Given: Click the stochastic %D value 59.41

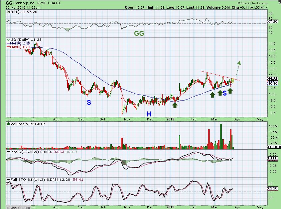Looking at the screenshot, I should pyautogui.click(x=78, y=180).
